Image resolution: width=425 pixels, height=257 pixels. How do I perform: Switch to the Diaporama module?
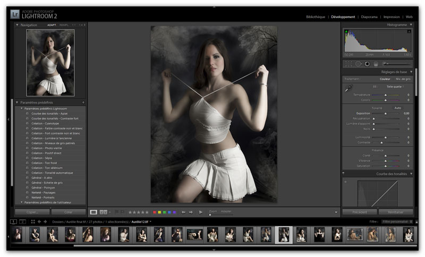point(369,17)
